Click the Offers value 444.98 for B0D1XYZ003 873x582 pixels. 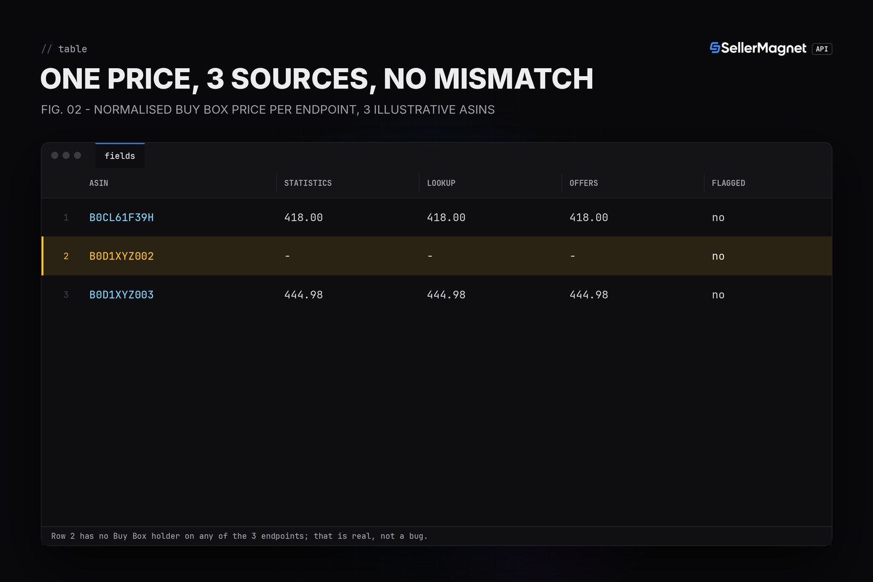point(589,295)
